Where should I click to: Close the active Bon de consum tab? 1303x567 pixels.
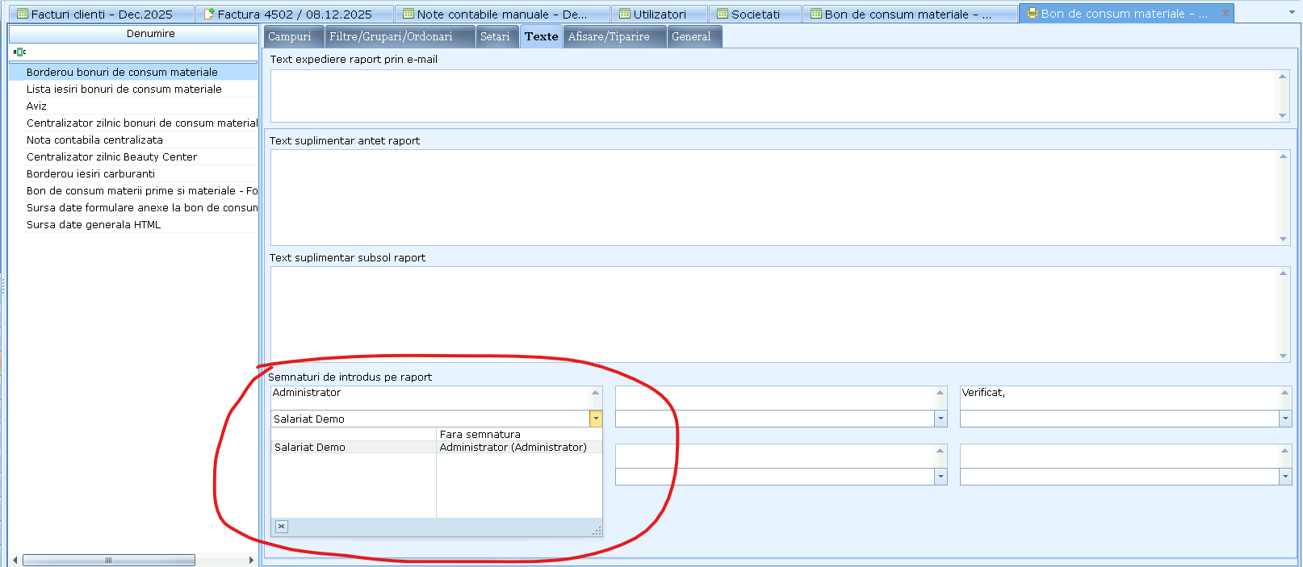pos(1225,13)
